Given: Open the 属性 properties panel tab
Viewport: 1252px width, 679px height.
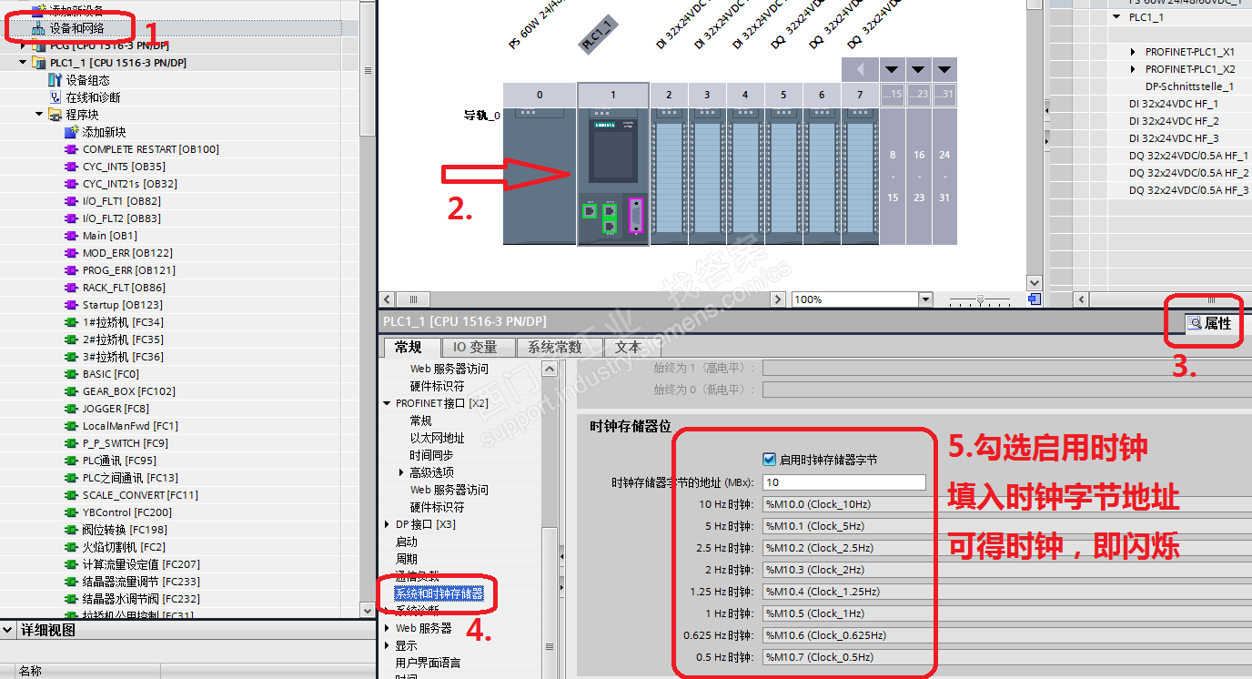Looking at the screenshot, I should coord(1209,323).
